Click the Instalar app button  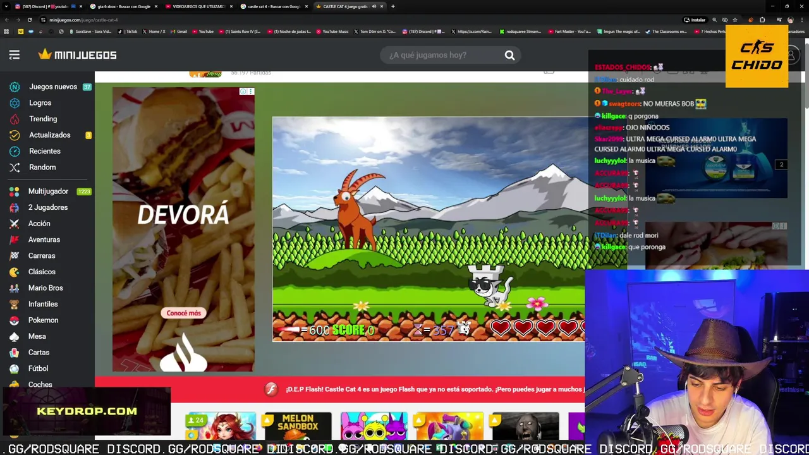(695, 20)
